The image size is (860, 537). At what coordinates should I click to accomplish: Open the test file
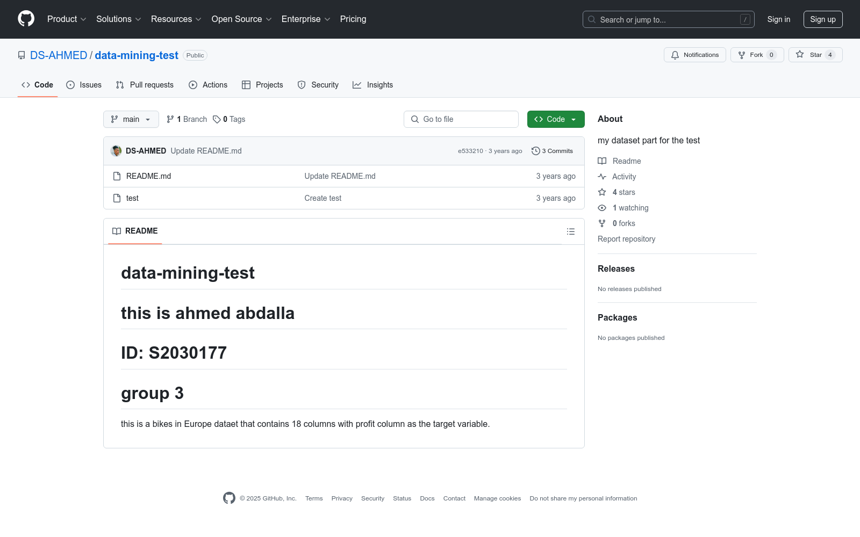coord(132,198)
